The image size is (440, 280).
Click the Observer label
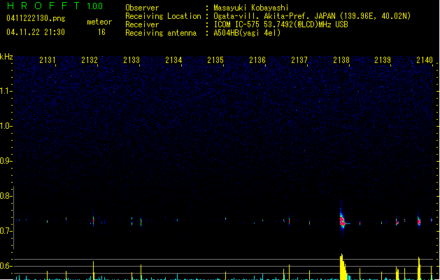click(x=142, y=8)
